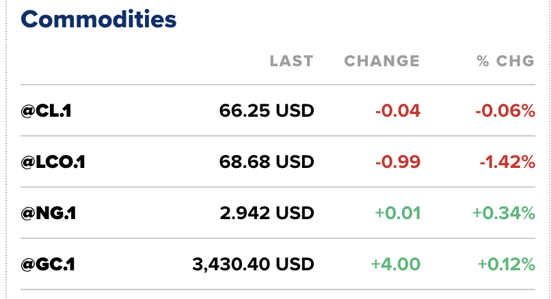Open the @GC.1 gold symbol link

tap(47, 264)
